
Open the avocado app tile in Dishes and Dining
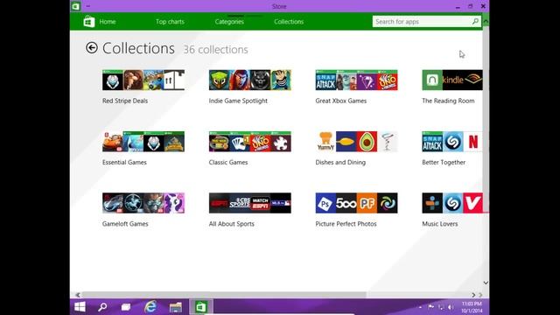[x=367, y=142]
